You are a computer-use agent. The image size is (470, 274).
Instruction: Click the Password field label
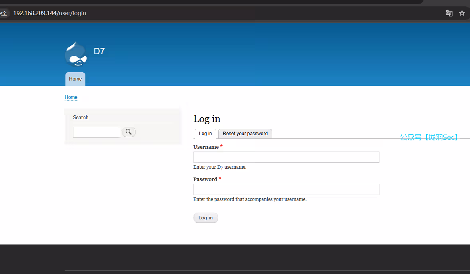[x=205, y=179]
